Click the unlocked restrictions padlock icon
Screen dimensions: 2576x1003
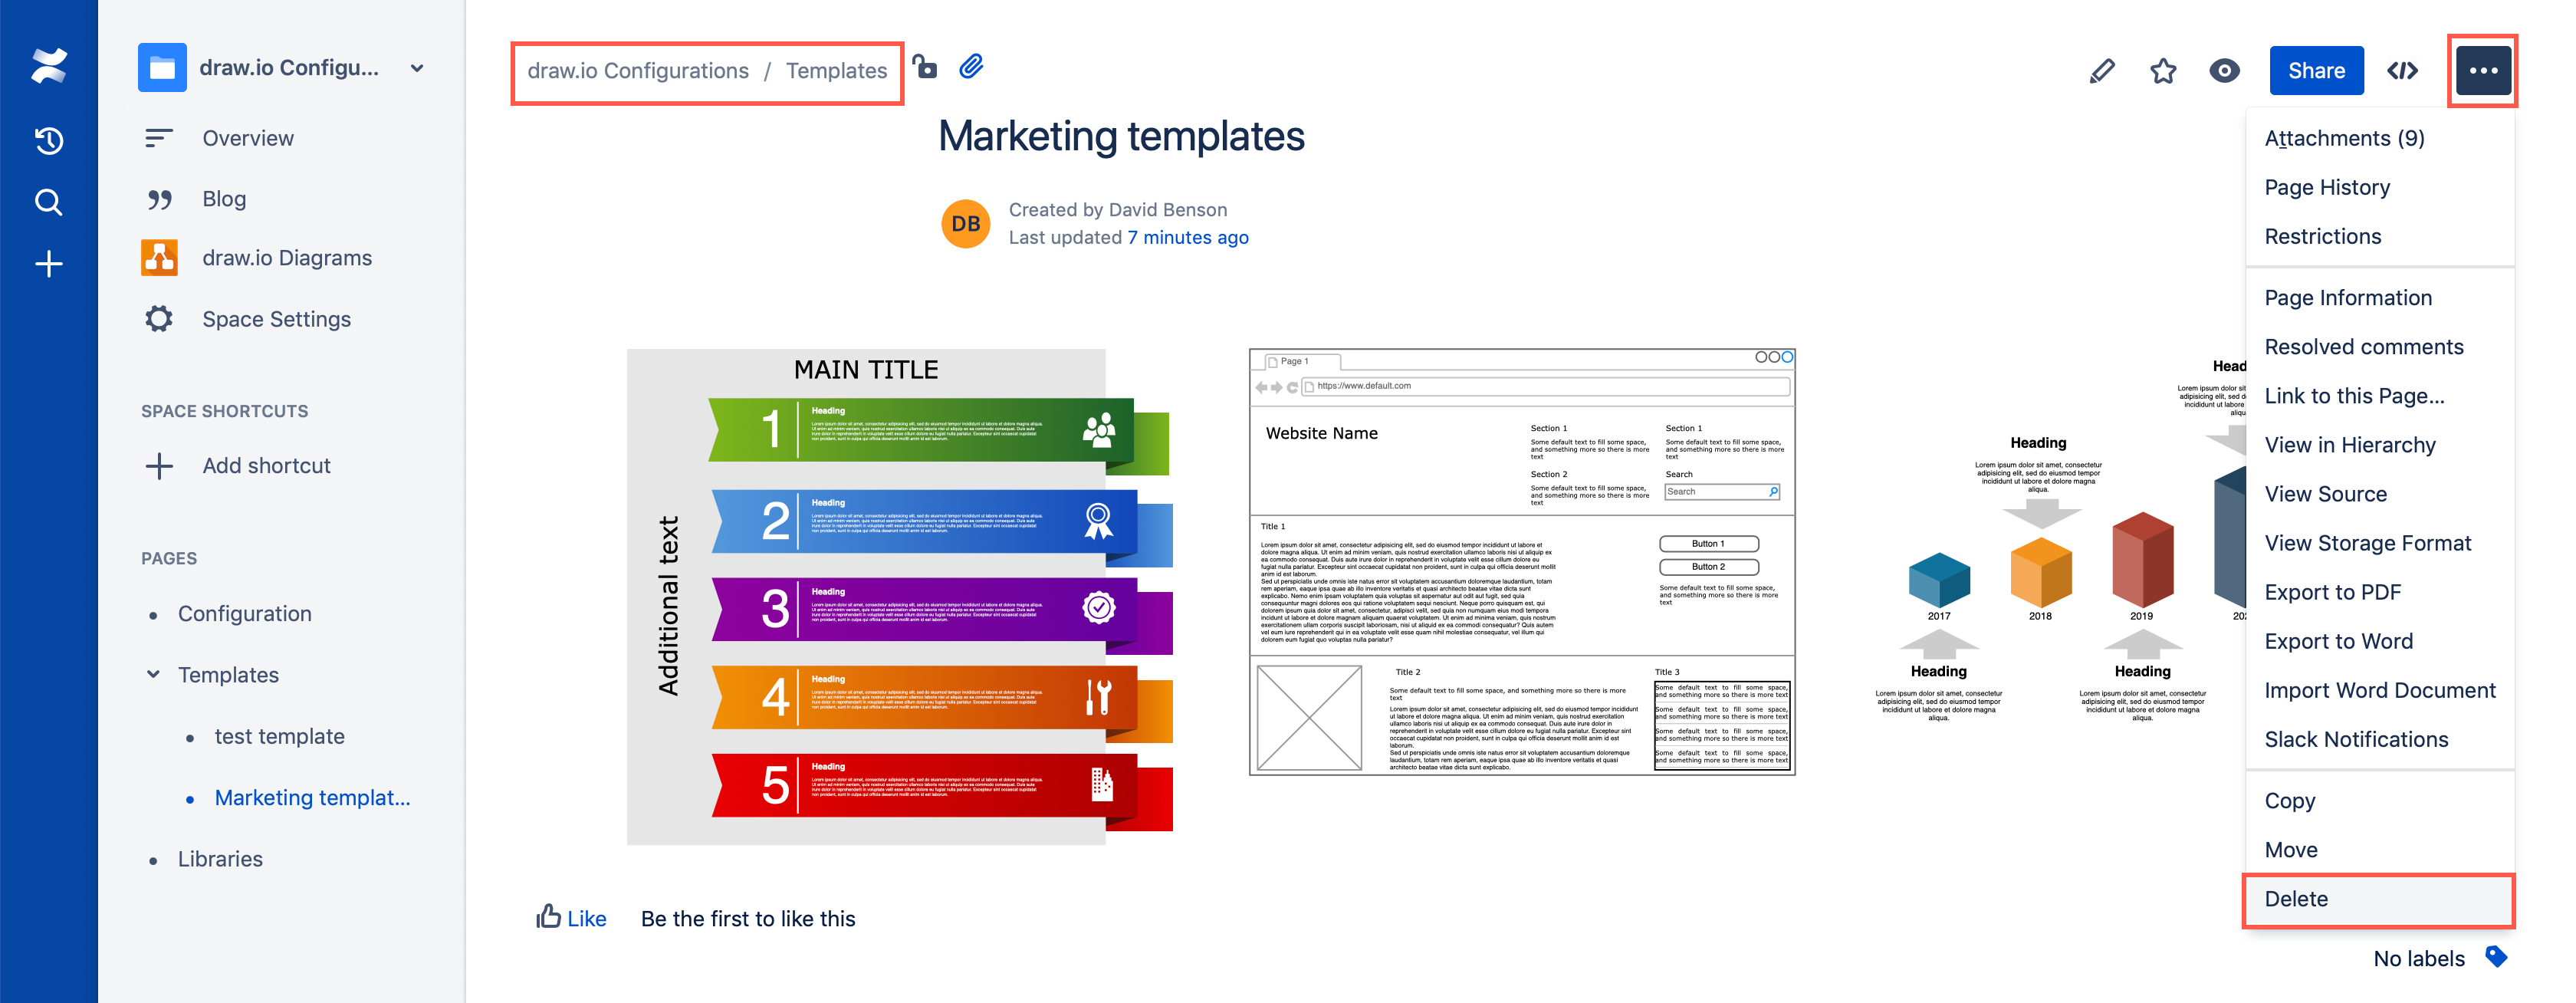click(x=925, y=68)
